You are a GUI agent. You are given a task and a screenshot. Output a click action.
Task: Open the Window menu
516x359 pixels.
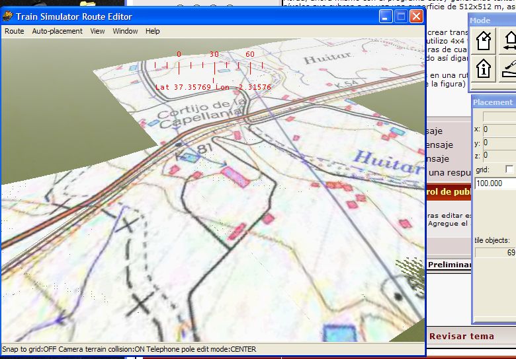point(125,31)
